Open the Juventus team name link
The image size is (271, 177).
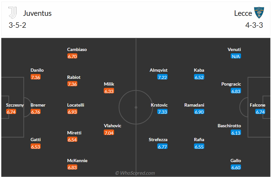point(37,13)
